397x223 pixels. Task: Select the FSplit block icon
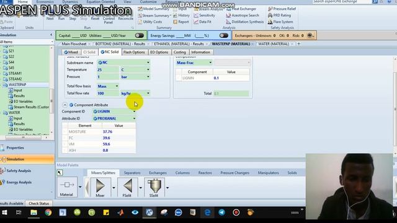coord(127,187)
